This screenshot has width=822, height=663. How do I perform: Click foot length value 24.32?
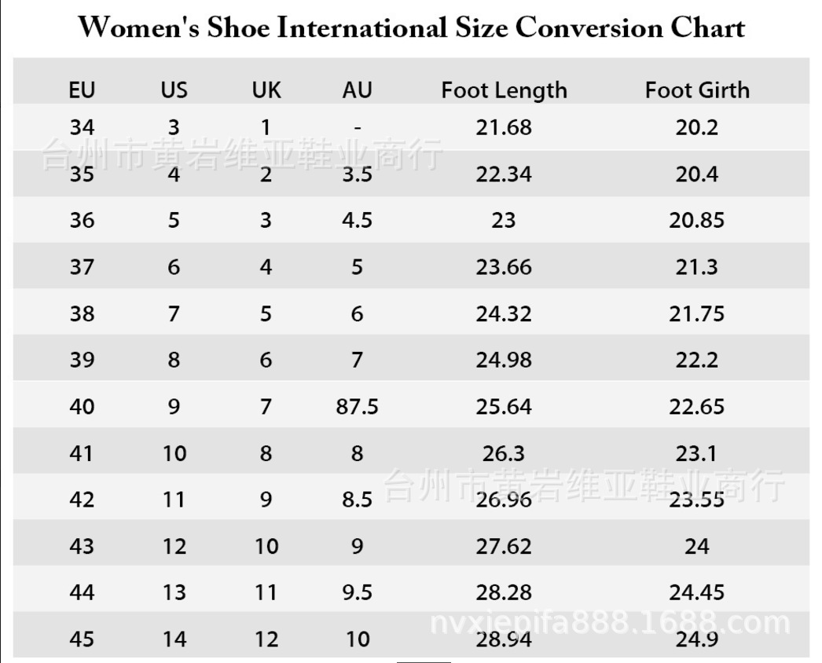(504, 313)
